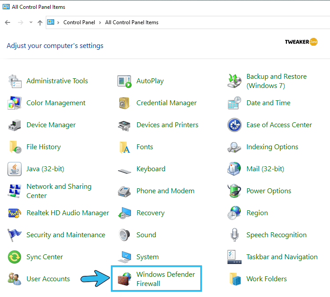Open the Java coffee cup icon
This screenshot has height=297, width=330.
point(15,169)
